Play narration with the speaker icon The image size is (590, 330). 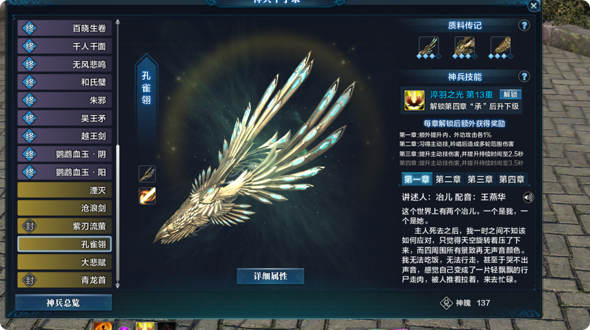click(x=528, y=197)
